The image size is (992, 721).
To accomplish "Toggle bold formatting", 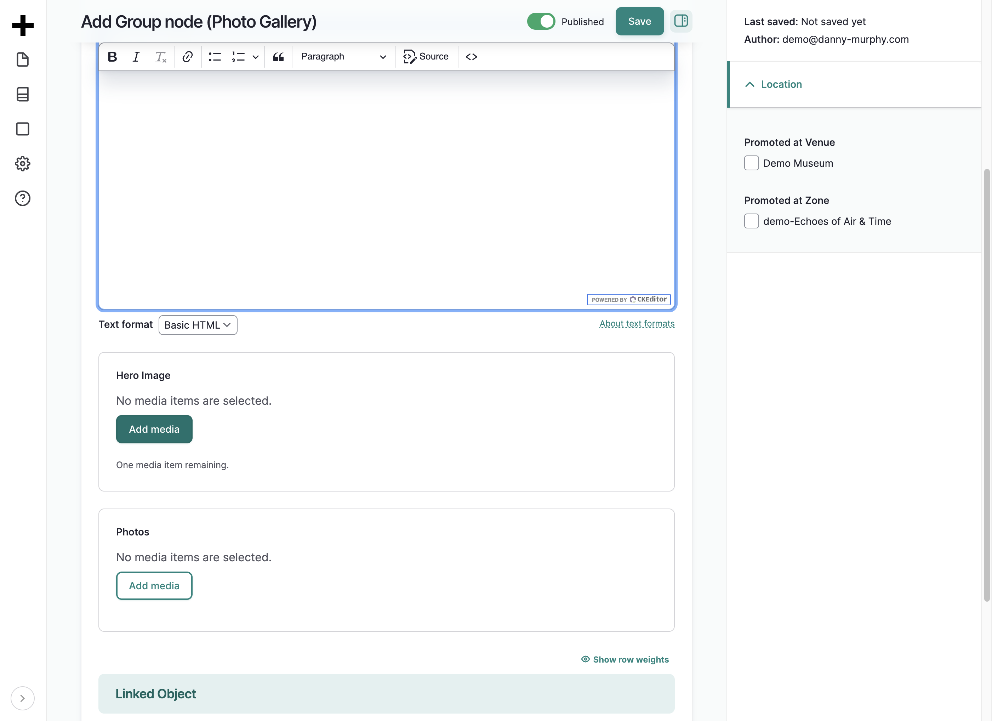I will tap(113, 56).
